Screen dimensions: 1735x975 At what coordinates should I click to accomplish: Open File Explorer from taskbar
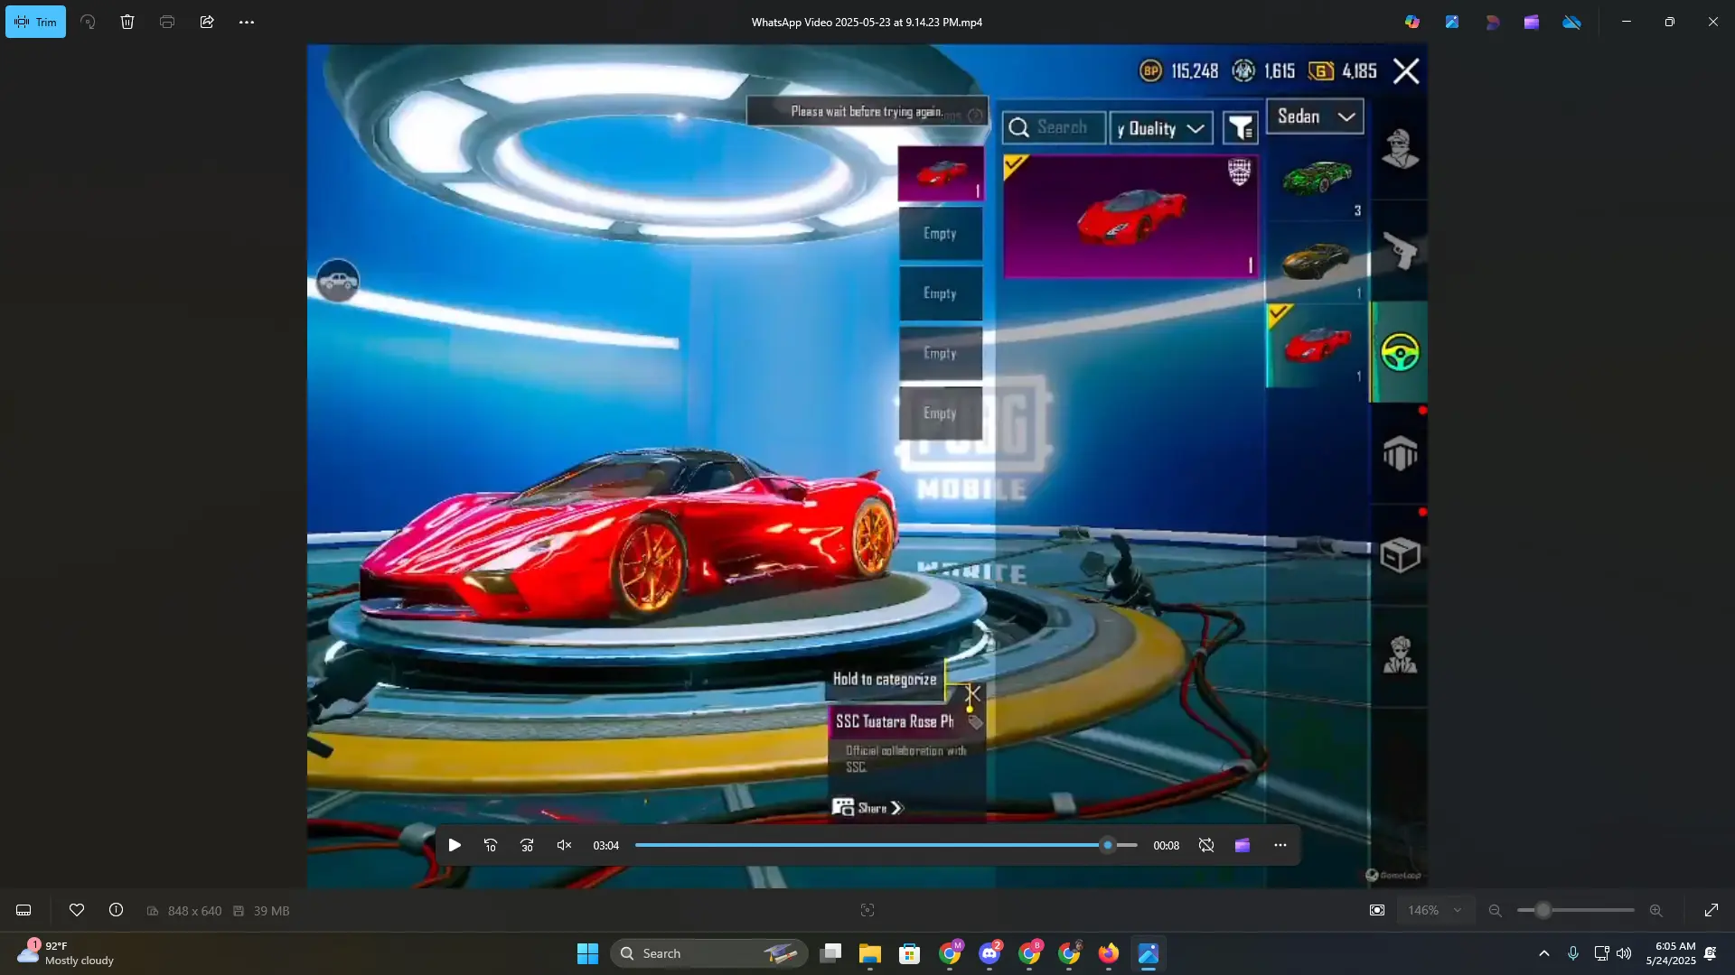(870, 953)
